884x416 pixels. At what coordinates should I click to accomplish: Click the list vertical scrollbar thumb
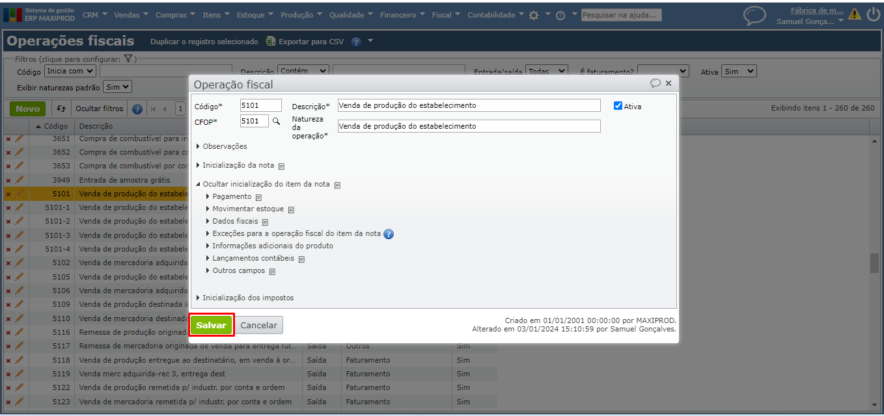click(874, 263)
